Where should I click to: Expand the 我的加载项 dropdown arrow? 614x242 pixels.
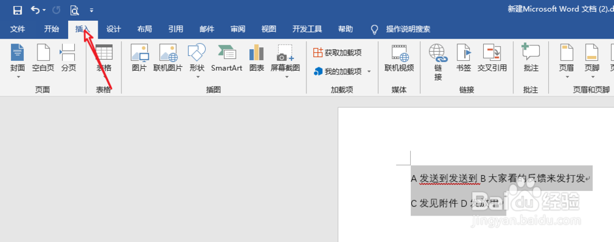click(x=369, y=72)
